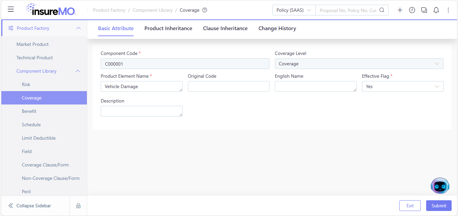Switch to Product Inheritance tab
Viewport: 458px width, 216px height.
[x=168, y=28]
